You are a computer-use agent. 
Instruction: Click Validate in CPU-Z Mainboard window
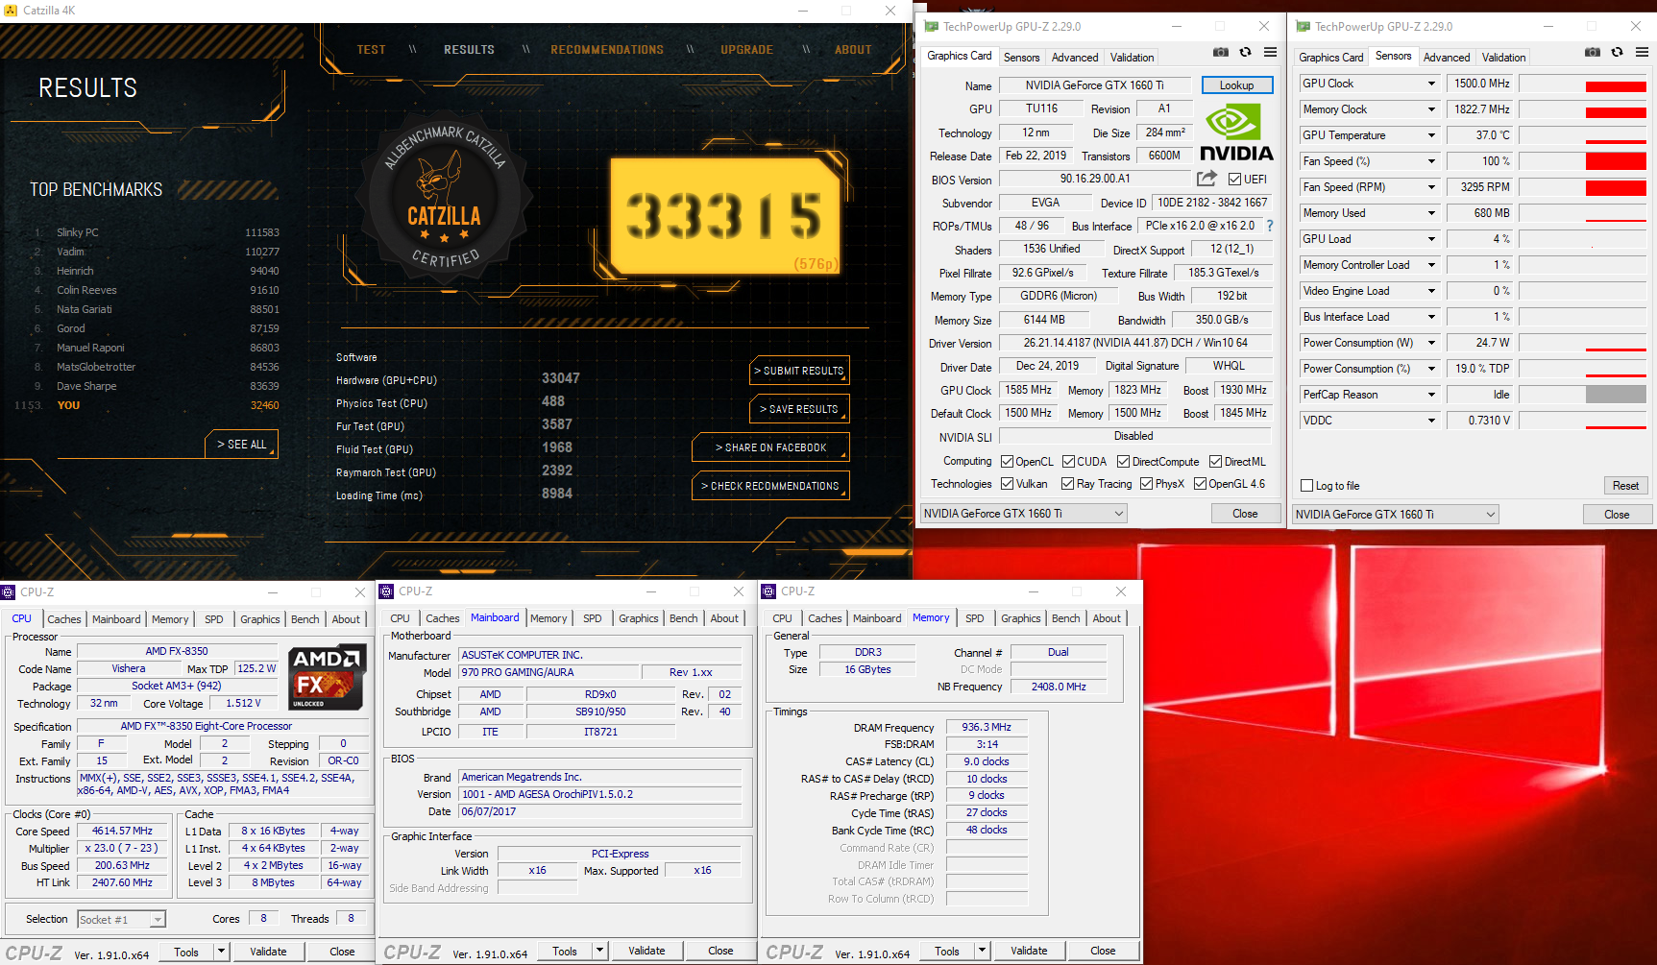click(646, 951)
